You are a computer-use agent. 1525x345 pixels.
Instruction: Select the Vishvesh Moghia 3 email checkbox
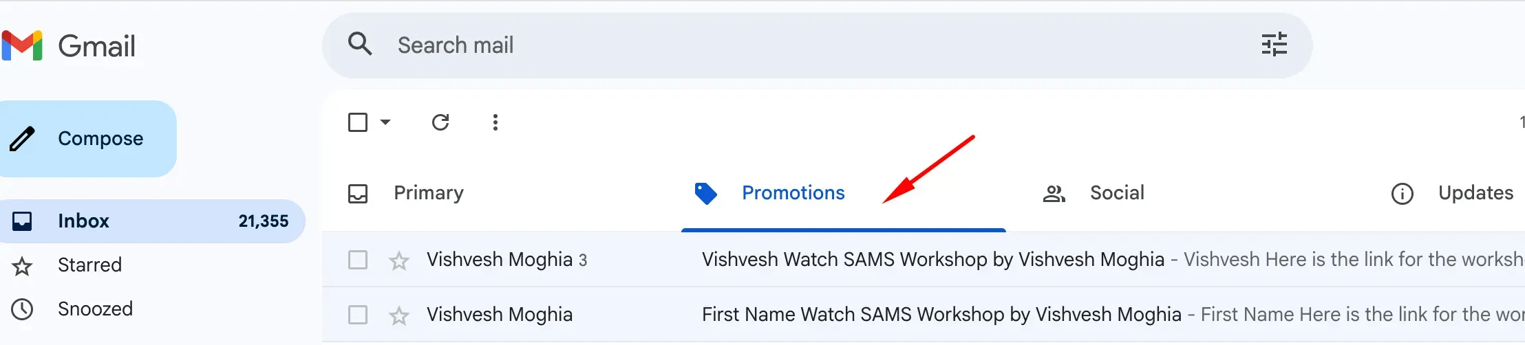[358, 260]
